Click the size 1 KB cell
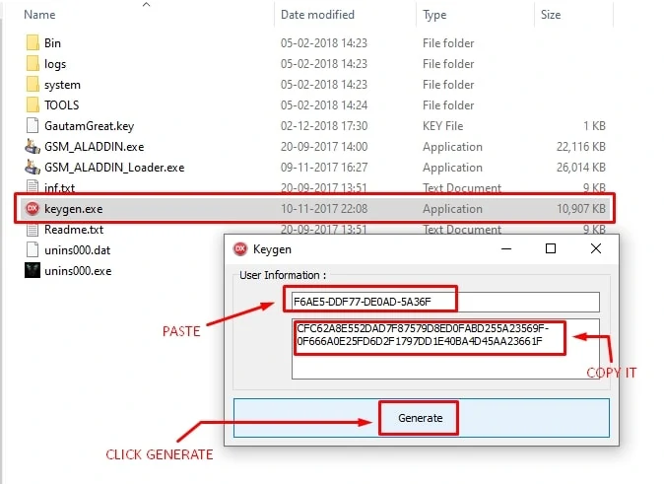Image resolution: width=664 pixels, height=484 pixels. click(x=594, y=126)
